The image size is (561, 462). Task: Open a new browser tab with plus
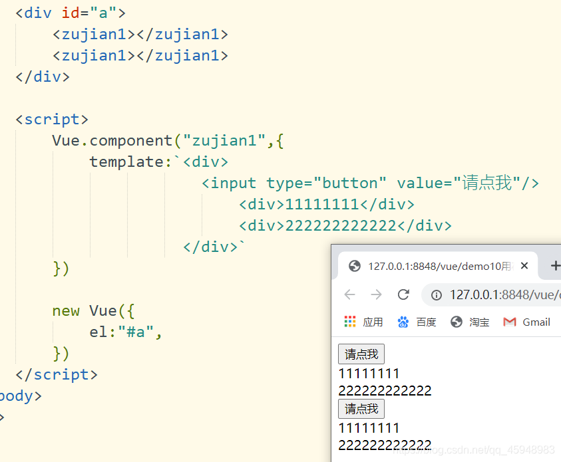(555, 266)
